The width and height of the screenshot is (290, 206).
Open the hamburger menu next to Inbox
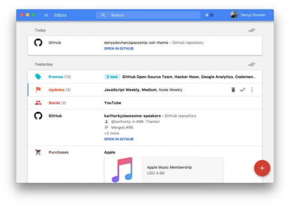click(46, 15)
